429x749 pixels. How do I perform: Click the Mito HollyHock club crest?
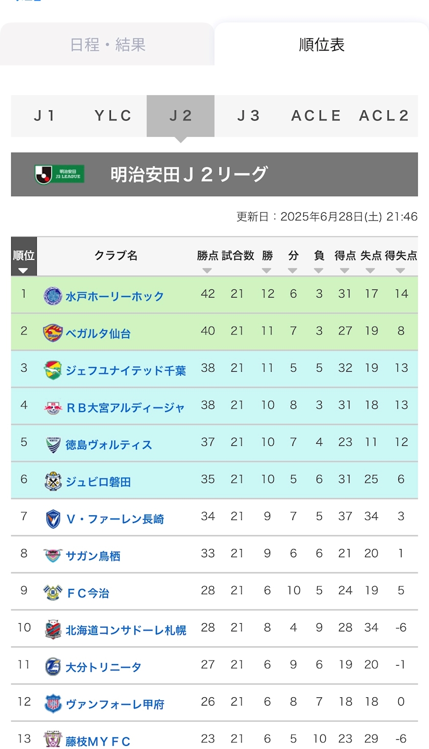point(53,296)
